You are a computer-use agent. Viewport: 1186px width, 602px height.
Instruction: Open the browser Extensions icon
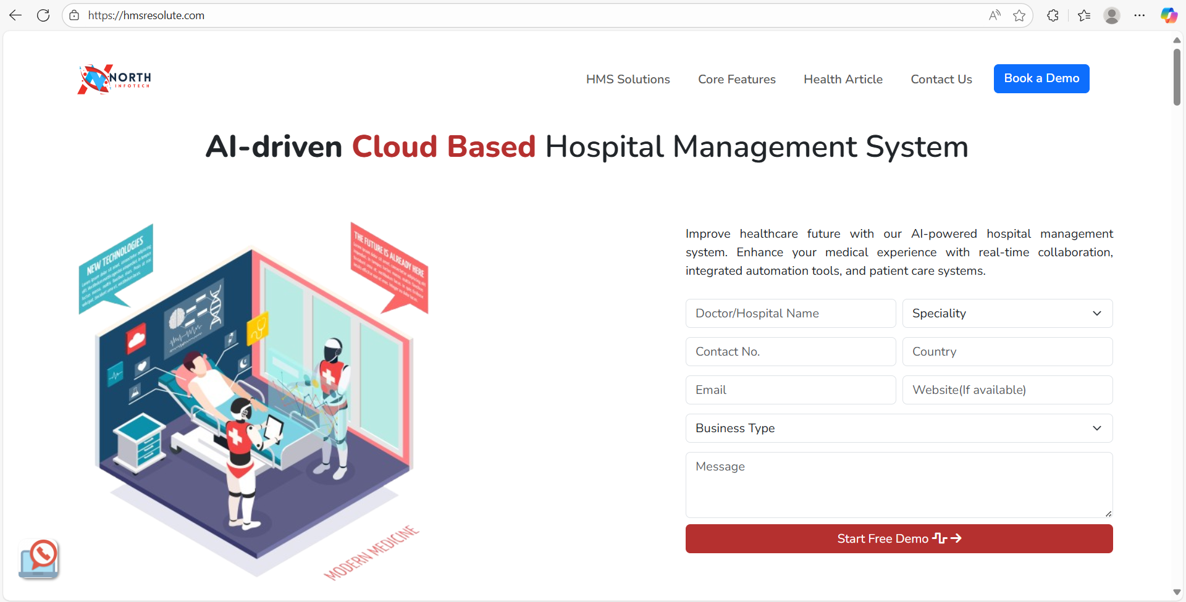tap(1053, 15)
